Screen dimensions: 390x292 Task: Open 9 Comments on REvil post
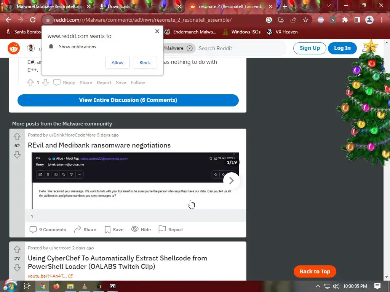(x=48, y=230)
